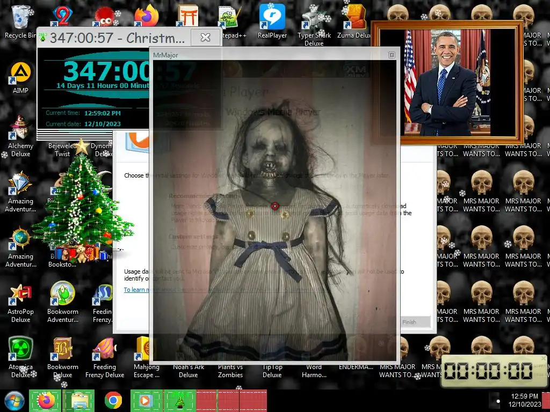
Task: Open the Notepad++ desktop shortcut
Action: tap(230, 16)
